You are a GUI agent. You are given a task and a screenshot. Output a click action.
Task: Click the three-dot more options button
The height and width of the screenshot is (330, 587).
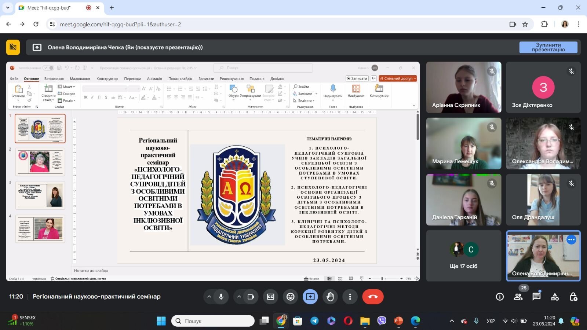[x=350, y=297]
